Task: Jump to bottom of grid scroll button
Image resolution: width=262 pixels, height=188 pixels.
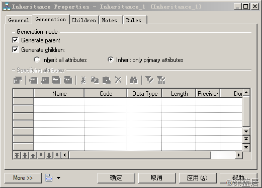Action: [x=246, y=147]
